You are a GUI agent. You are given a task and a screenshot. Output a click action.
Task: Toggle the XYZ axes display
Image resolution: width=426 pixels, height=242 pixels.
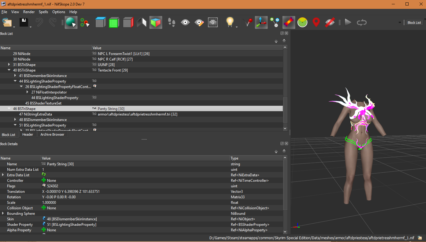(261, 22)
